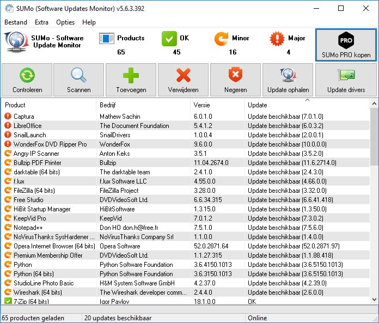
Task: Select StudioLine Photo Basic status icon
Action: pos(8,283)
